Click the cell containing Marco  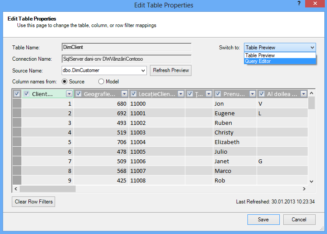click(235, 171)
